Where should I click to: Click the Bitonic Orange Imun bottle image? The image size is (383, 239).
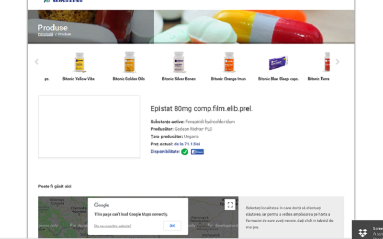pos(229,62)
